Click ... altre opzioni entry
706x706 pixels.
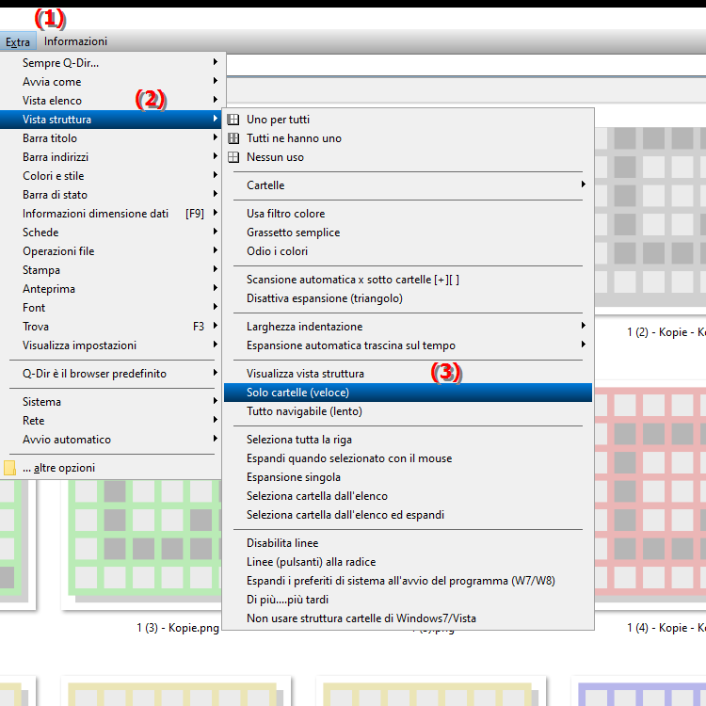pos(111,468)
